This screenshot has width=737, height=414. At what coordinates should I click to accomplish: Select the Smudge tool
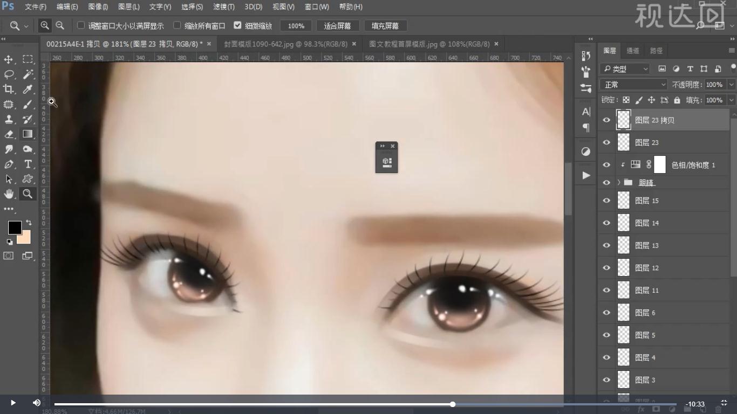click(9, 149)
